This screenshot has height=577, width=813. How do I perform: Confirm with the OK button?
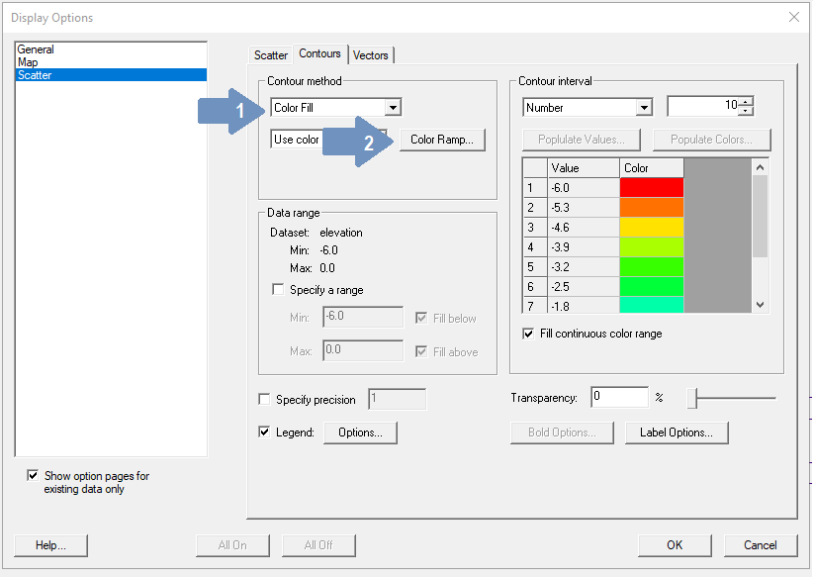[x=675, y=545]
